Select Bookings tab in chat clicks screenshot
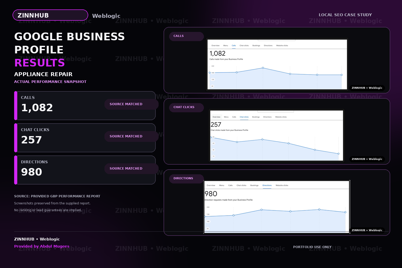Image resolution: width=402 pixels, height=268 pixels. coord(256,117)
